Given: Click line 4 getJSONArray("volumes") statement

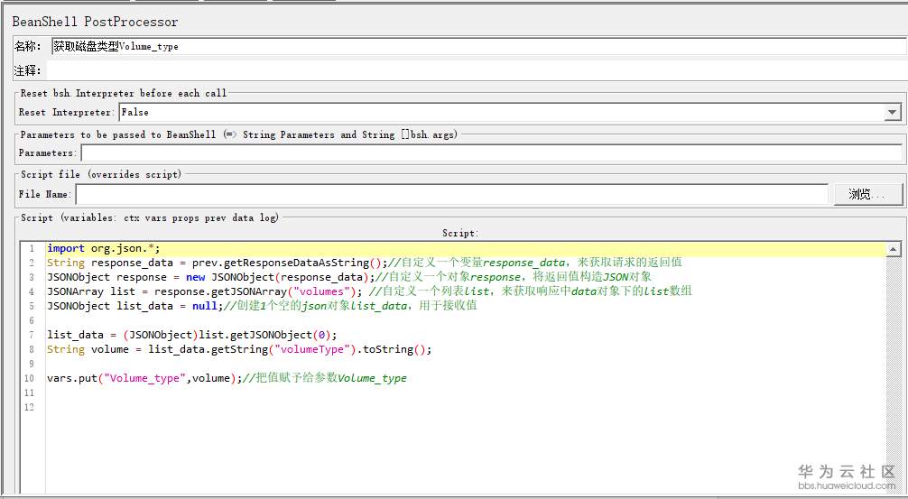Looking at the screenshot, I should (369, 291).
